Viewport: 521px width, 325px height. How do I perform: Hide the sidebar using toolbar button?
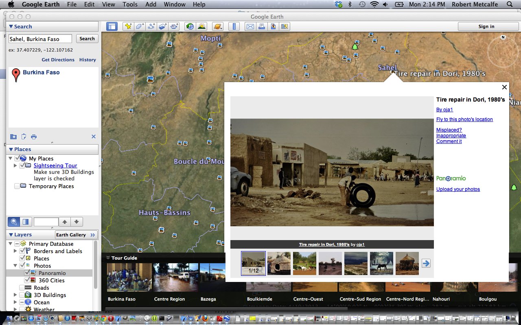tap(112, 26)
